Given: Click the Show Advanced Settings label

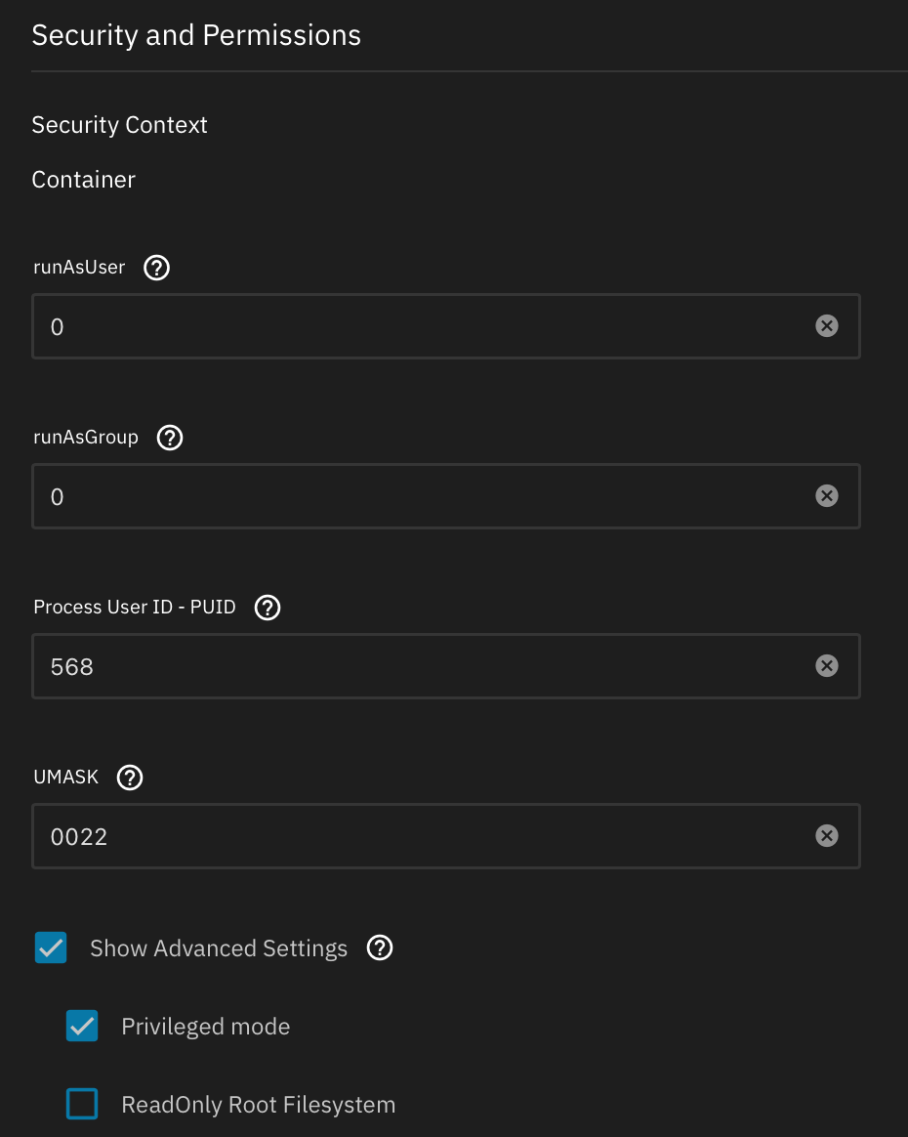Looking at the screenshot, I should (219, 948).
